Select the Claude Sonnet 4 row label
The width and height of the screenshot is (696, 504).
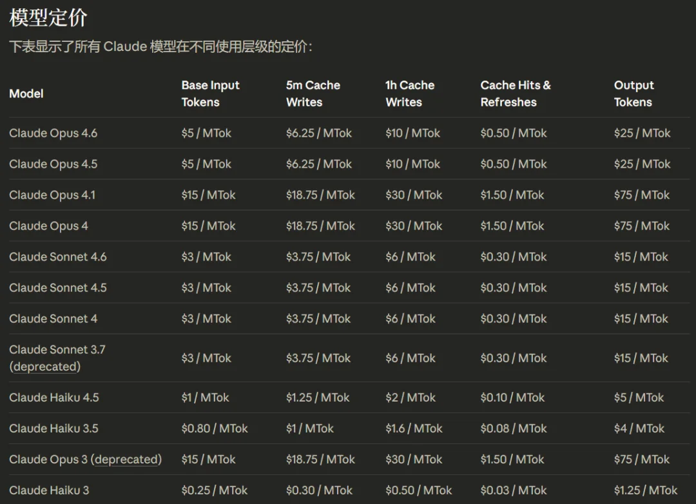53,319
